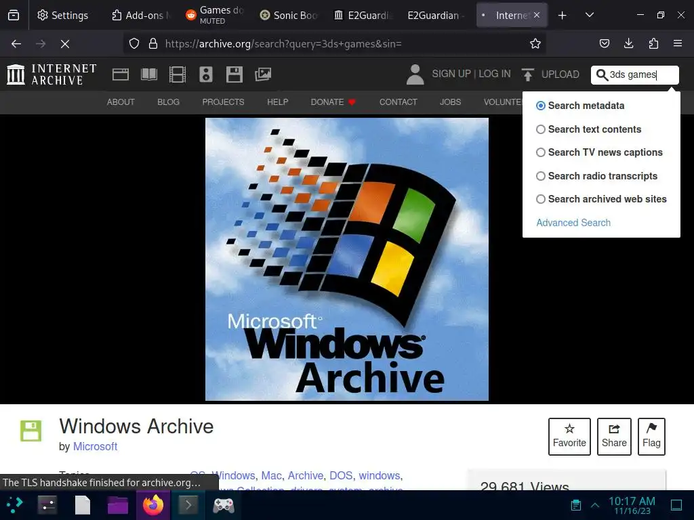Open the Internet Archive home logo

coord(52,74)
